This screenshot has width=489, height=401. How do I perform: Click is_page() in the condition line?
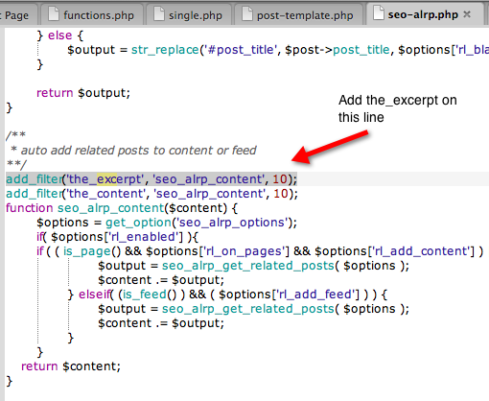92,251
